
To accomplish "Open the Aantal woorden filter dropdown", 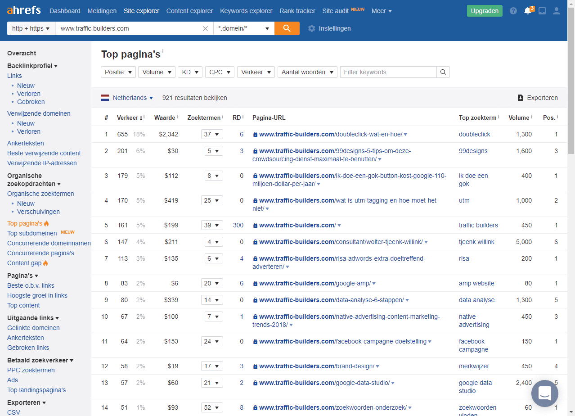I will pyautogui.click(x=308, y=72).
